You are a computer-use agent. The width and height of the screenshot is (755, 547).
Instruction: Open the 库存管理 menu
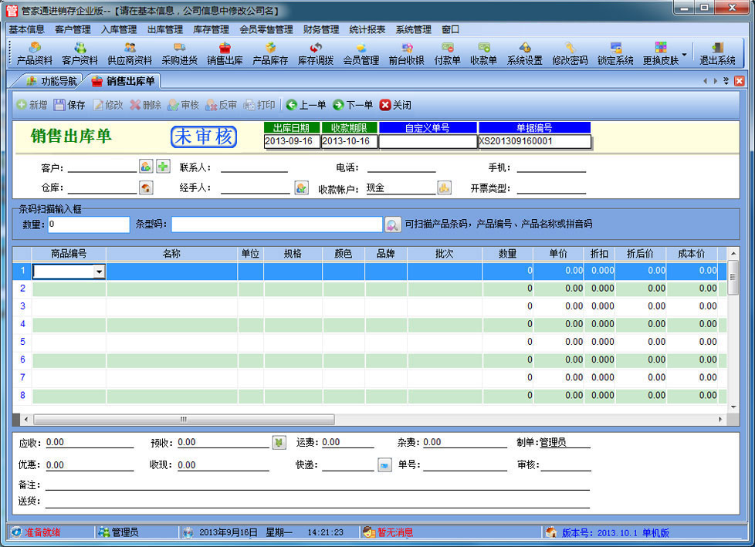pos(211,29)
